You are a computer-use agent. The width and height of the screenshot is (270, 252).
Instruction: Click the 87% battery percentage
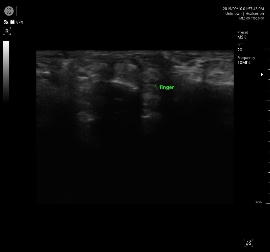20,22
